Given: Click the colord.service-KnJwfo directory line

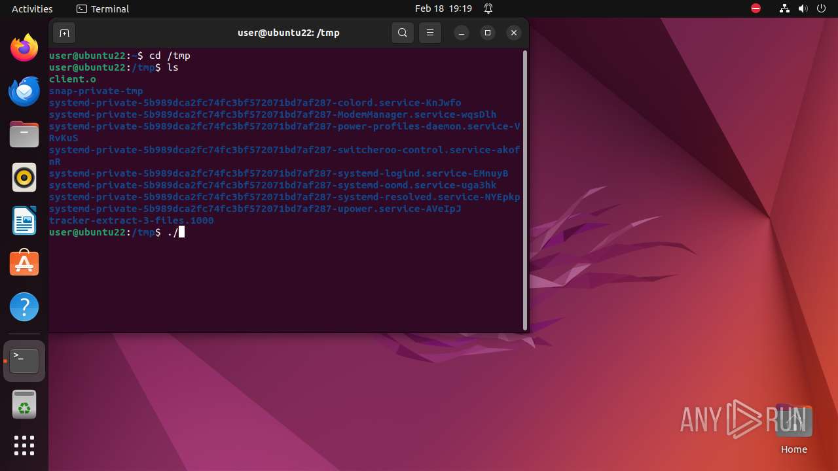Looking at the screenshot, I should [255, 103].
